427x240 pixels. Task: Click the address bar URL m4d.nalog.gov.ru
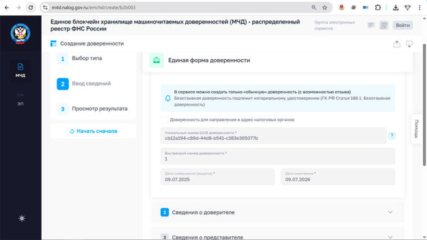click(93, 7)
